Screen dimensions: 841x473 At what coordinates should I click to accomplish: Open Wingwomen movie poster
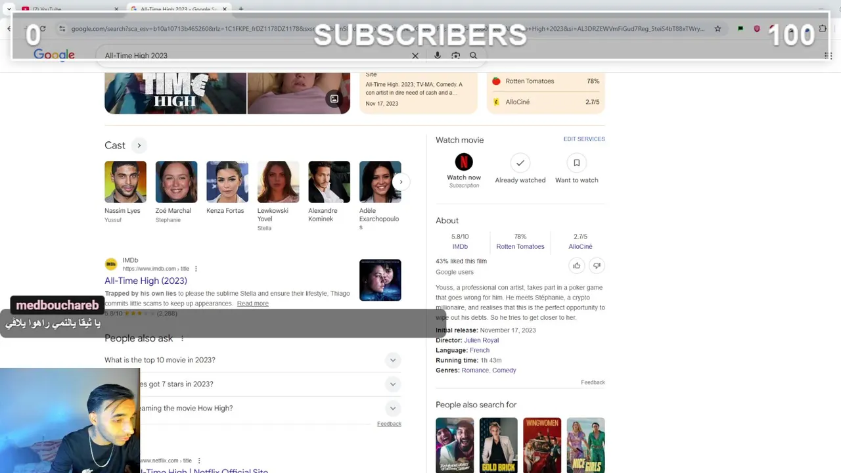(x=542, y=445)
